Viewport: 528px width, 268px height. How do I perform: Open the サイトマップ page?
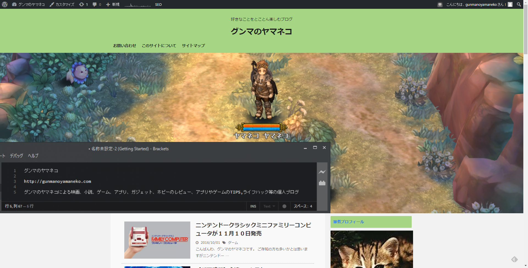tap(193, 46)
